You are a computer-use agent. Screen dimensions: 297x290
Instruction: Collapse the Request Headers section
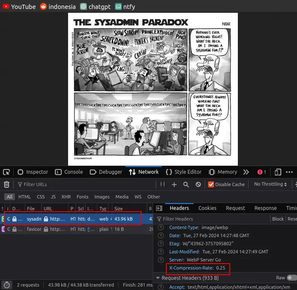[x=158, y=278]
